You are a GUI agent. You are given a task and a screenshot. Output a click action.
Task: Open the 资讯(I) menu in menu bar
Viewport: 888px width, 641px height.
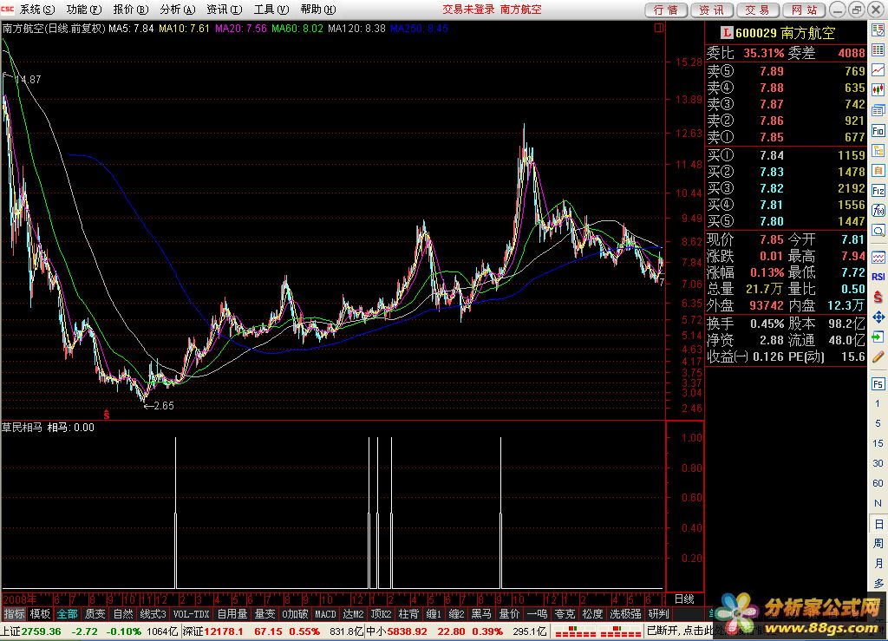tap(225, 10)
